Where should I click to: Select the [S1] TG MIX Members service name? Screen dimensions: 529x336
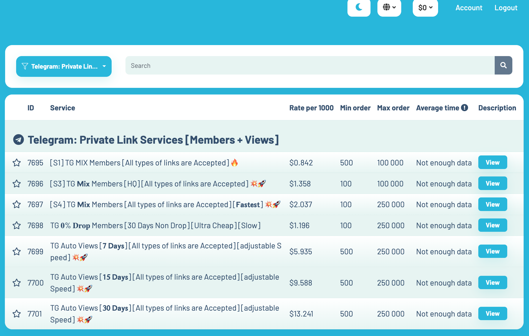point(144,163)
